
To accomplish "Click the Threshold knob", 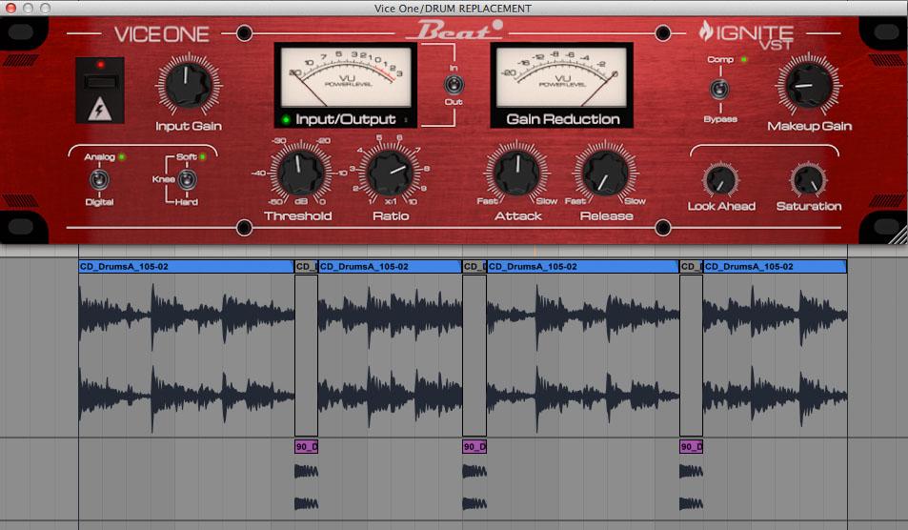I will (x=301, y=173).
